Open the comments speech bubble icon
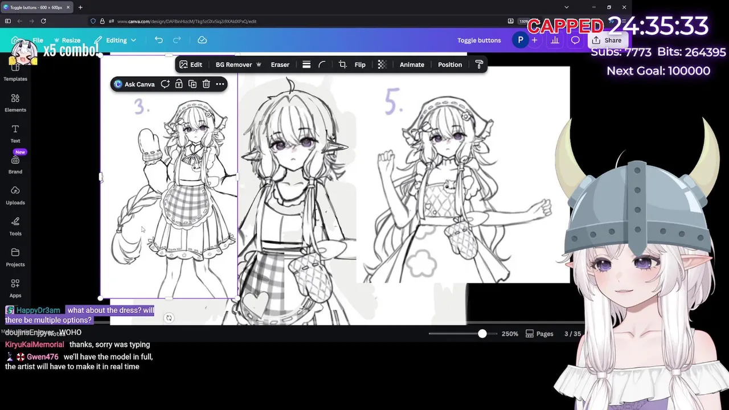This screenshot has height=410, width=729. [575, 40]
